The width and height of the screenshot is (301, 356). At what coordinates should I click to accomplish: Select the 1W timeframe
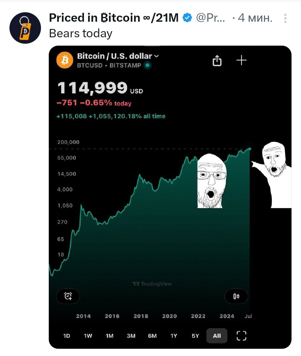pyautogui.click(x=88, y=336)
